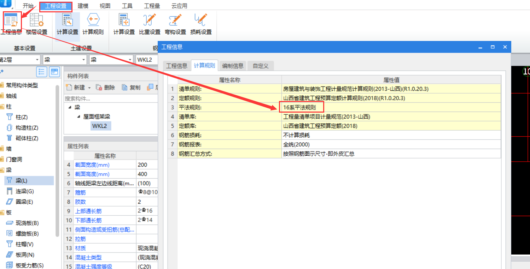
Task: Click 箍筋 property name
Action: point(80,193)
